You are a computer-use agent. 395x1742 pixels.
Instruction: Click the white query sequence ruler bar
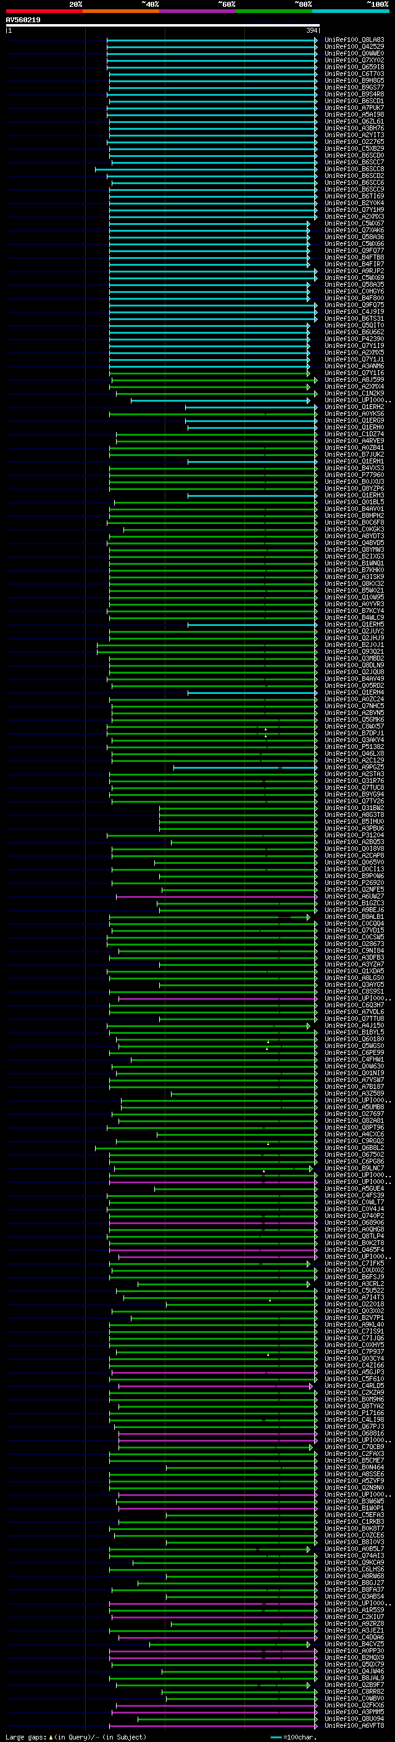[163, 26]
